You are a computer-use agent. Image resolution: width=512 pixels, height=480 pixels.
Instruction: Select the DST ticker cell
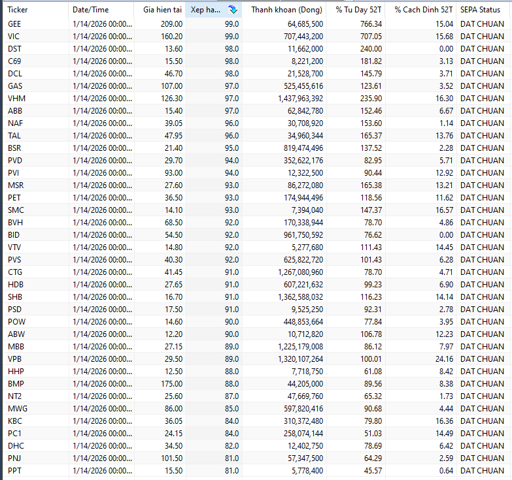click(x=14, y=48)
